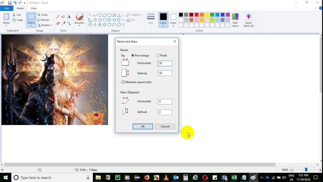Select the Text tool
The width and height of the screenshot is (323, 182).
pyautogui.click(x=69, y=17)
